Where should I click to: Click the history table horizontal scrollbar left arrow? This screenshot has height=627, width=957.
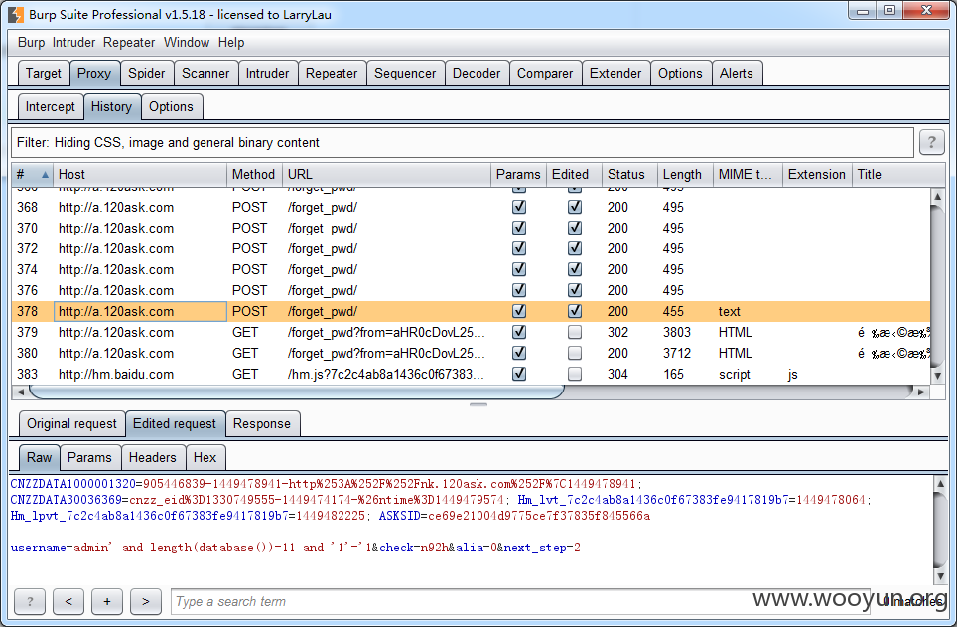point(20,392)
